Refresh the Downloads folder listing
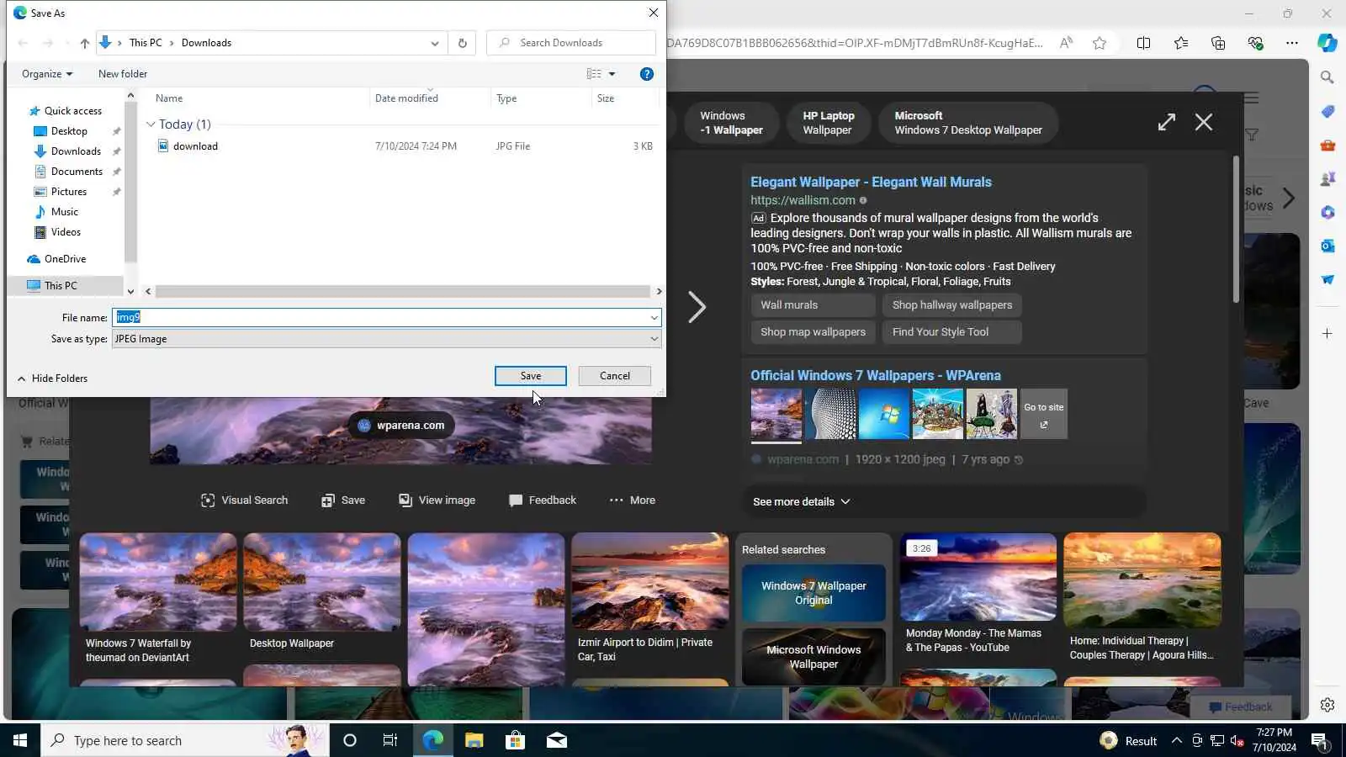Screen dimensions: 1346x757 tap(462, 43)
